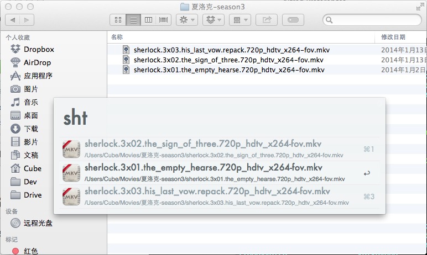Choose Alfred result sherlock.3x01.the_empty_hearse
Image resolution: width=427 pixels, height=255 pixels.
pos(220,173)
